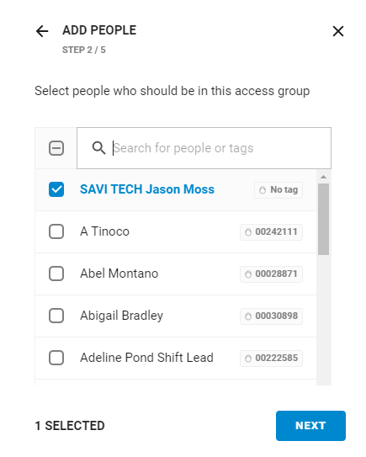Tick the Abel Montano checkbox
The height and width of the screenshot is (457, 366).
click(x=56, y=274)
